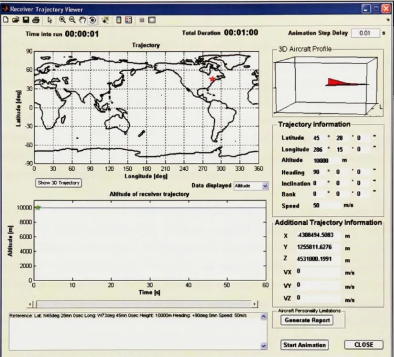Click the X coordinate value field
The image size is (394, 357).
(x=318, y=235)
